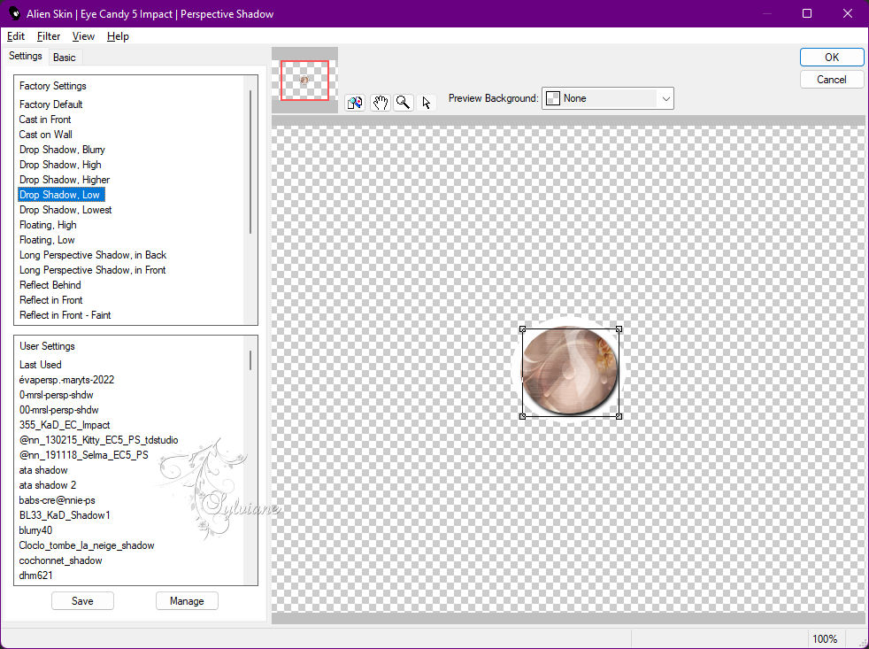Select the Factory Default preset
869x649 pixels.
(51, 104)
